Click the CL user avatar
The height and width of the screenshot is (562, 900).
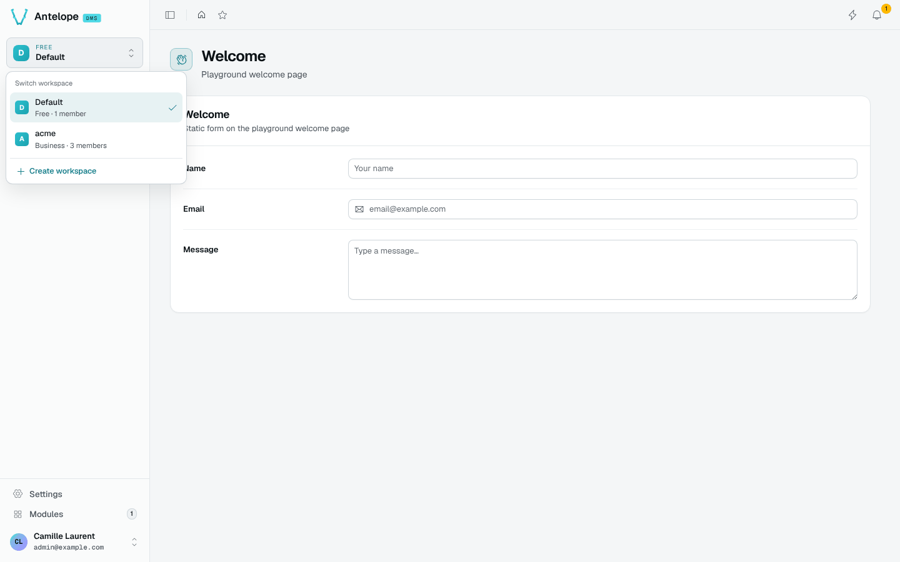[x=19, y=541]
